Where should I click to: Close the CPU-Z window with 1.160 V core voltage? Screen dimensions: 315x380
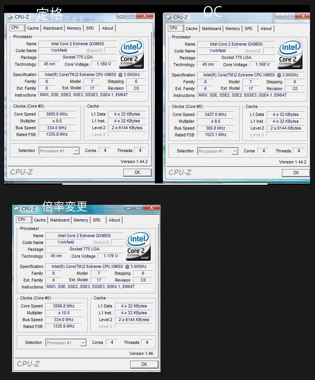coord(145,16)
